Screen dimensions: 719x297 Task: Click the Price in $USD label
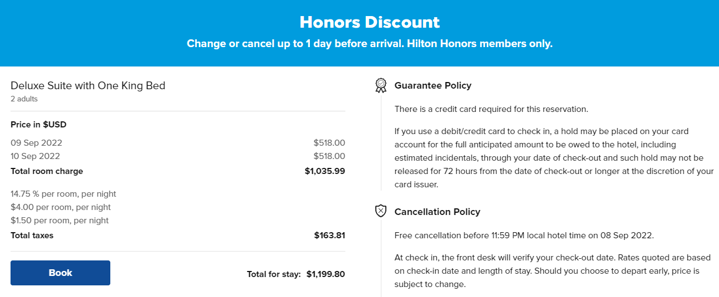(x=38, y=125)
